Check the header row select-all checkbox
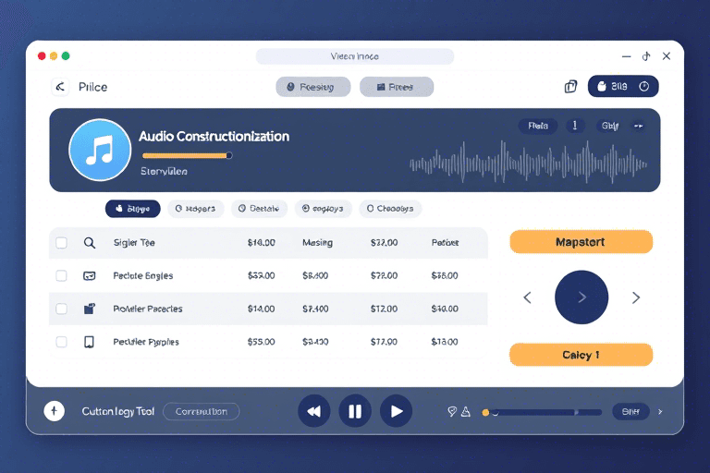The height and width of the screenshot is (473, 710). point(62,243)
